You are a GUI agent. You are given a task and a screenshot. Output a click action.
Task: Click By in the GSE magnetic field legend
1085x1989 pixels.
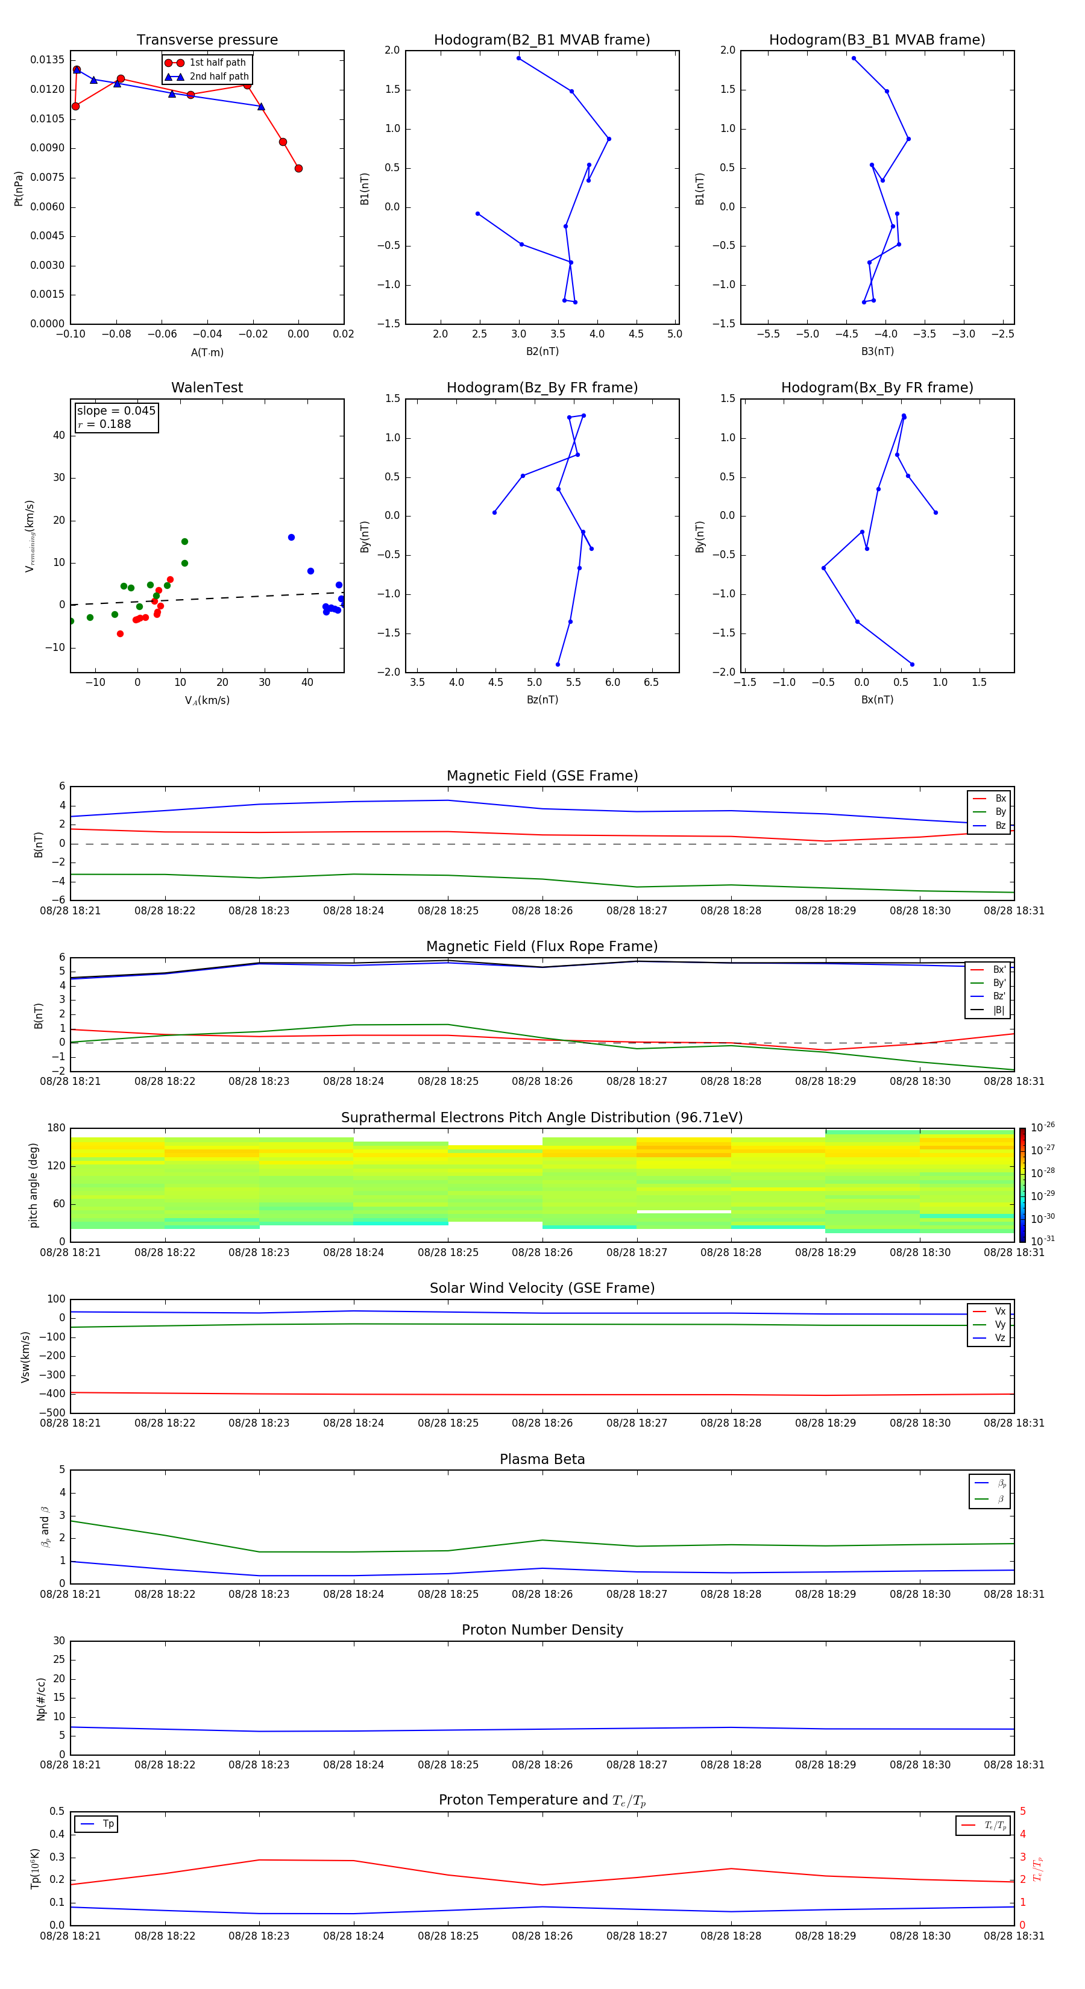coord(990,812)
